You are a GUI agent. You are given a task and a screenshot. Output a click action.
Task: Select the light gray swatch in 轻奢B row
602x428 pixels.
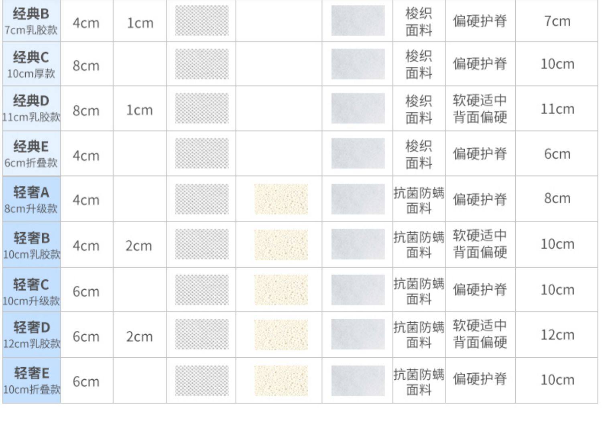[358, 245]
